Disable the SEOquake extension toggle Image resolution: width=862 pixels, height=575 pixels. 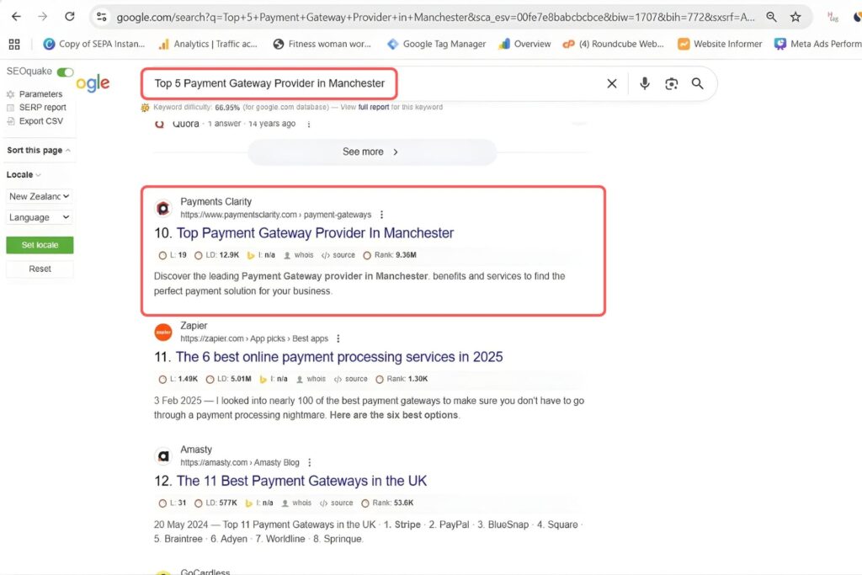(x=67, y=72)
